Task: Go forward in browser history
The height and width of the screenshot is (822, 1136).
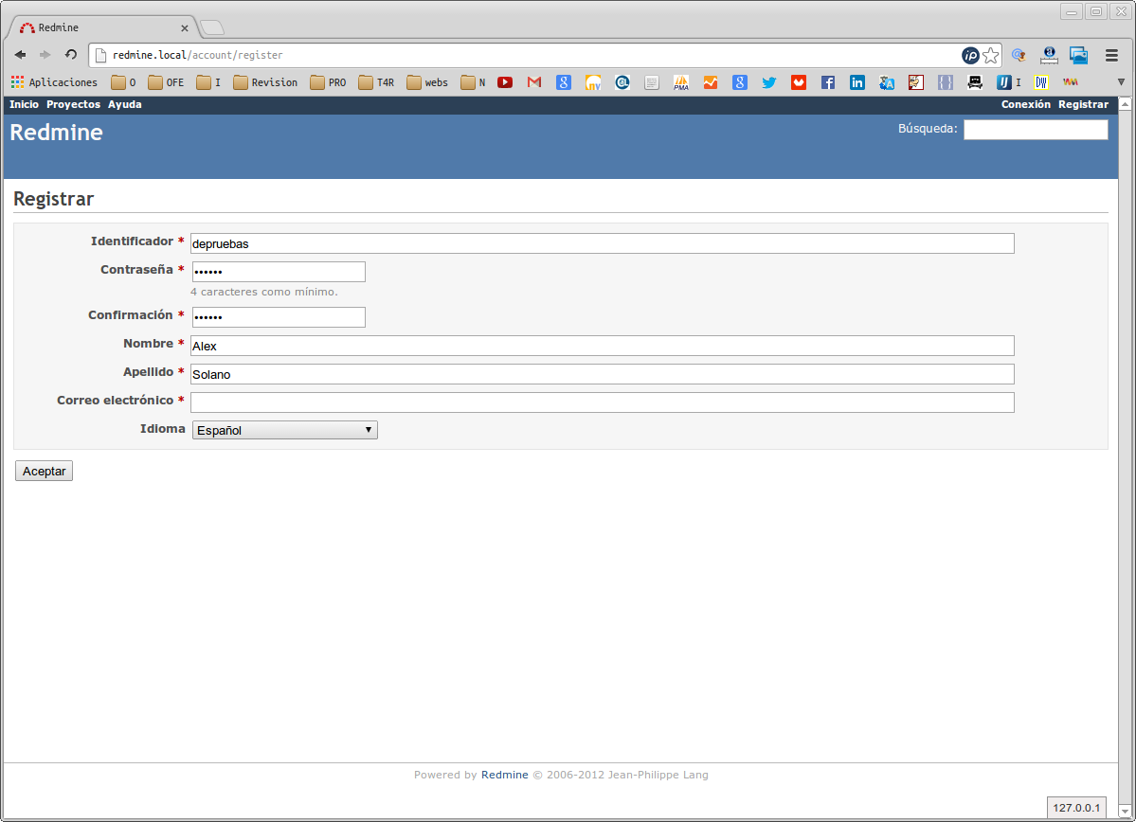Action: point(45,54)
